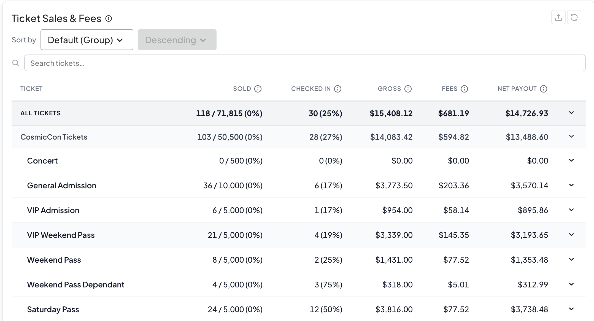The height and width of the screenshot is (321, 594).
Task: Click the Fees column info icon
Action: pyautogui.click(x=465, y=89)
